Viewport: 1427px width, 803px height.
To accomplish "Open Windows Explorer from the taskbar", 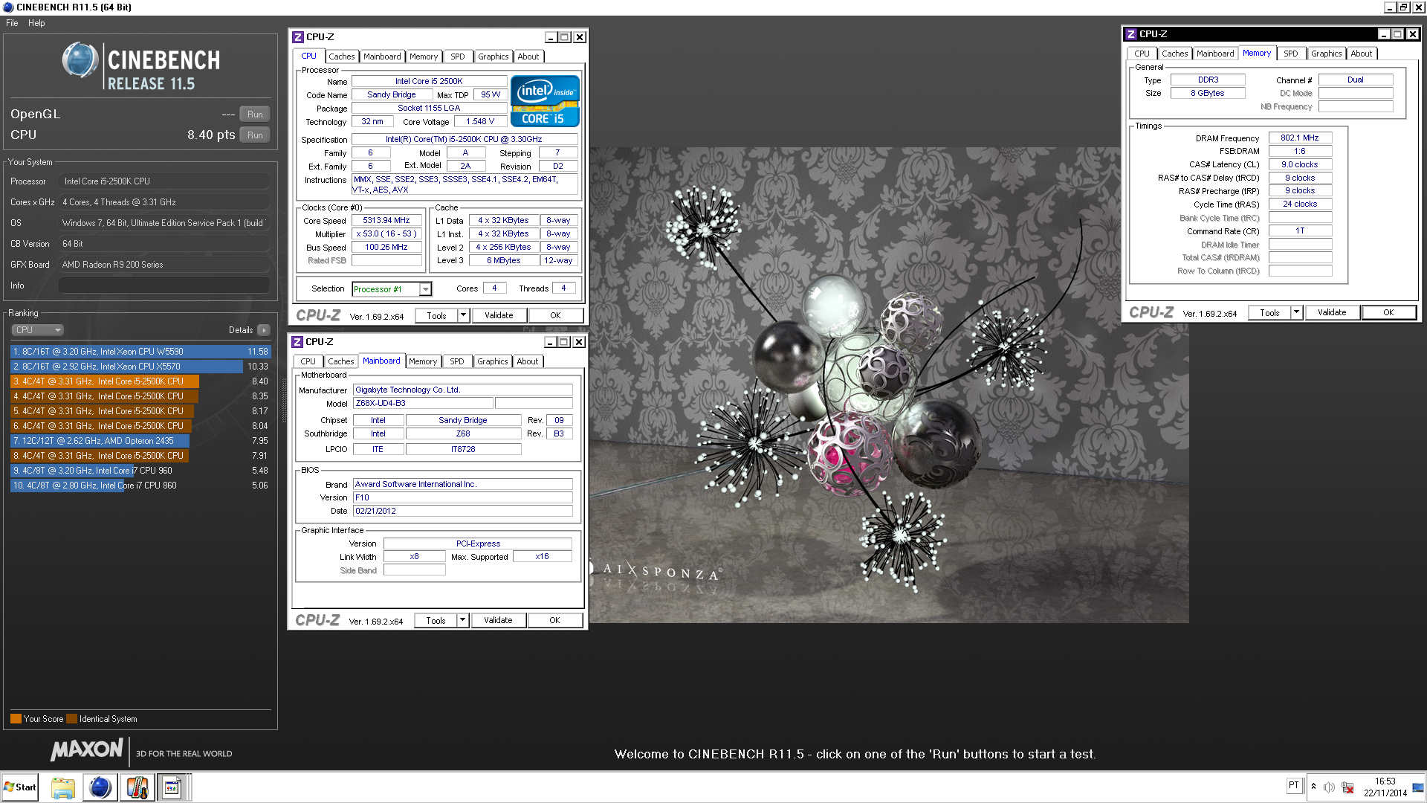I will click(x=63, y=787).
